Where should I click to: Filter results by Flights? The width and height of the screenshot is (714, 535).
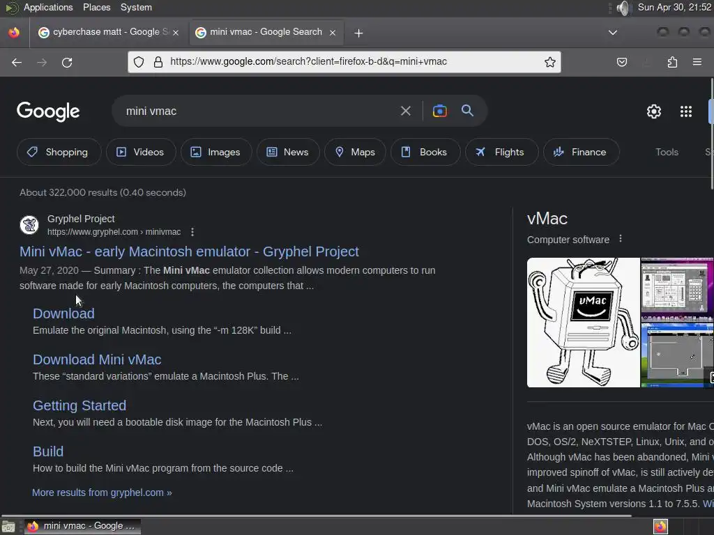501,152
